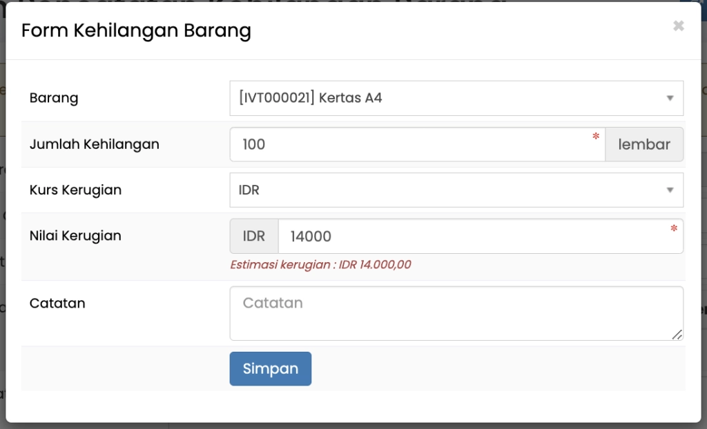Click the Catatan text area
The image size is (707, 429).
pyautogui.click(x=456, y=313)
